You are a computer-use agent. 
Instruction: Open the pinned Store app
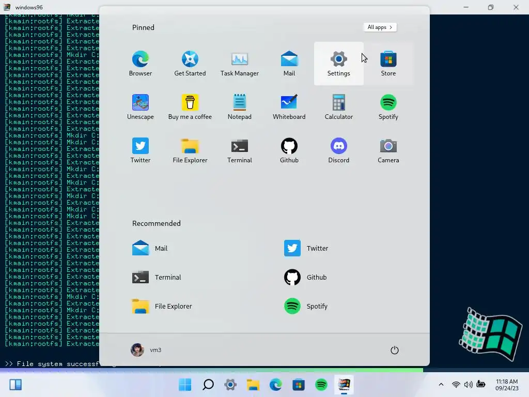[388, 64]
